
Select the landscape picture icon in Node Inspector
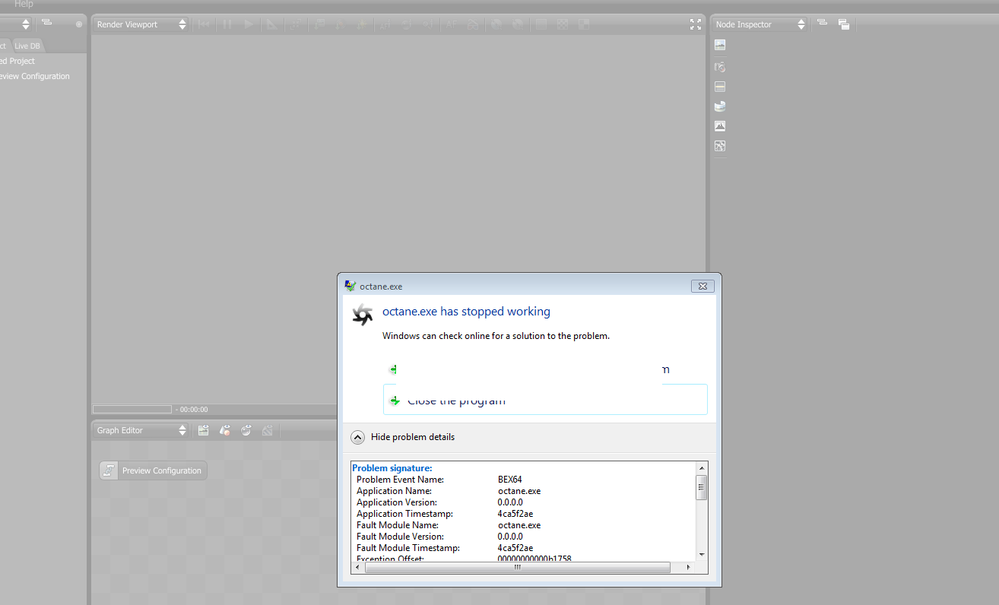(720, 45)
